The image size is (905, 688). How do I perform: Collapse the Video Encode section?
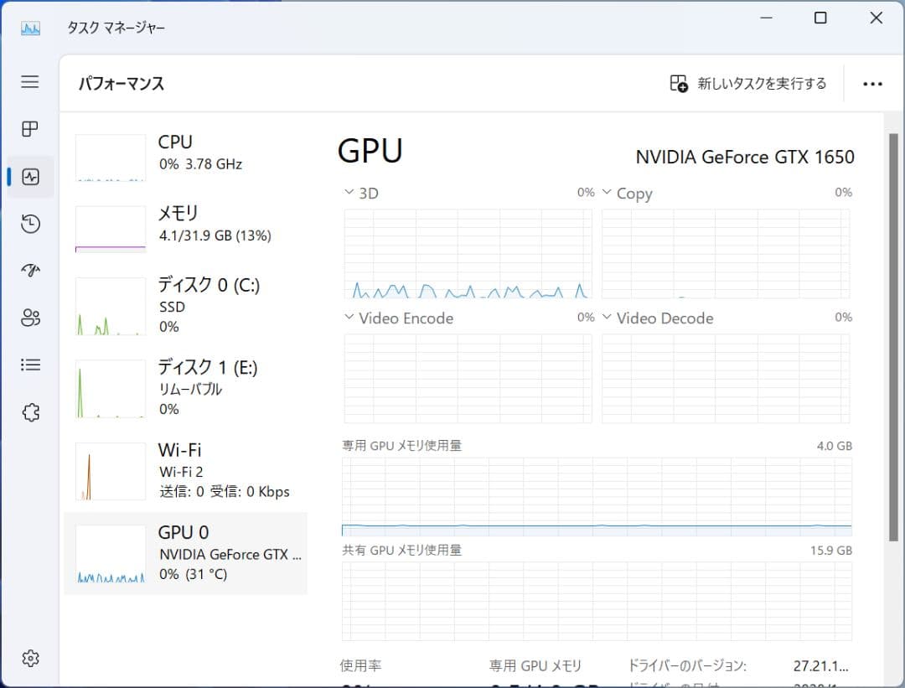pyautogui.click(x=350, y=318)
